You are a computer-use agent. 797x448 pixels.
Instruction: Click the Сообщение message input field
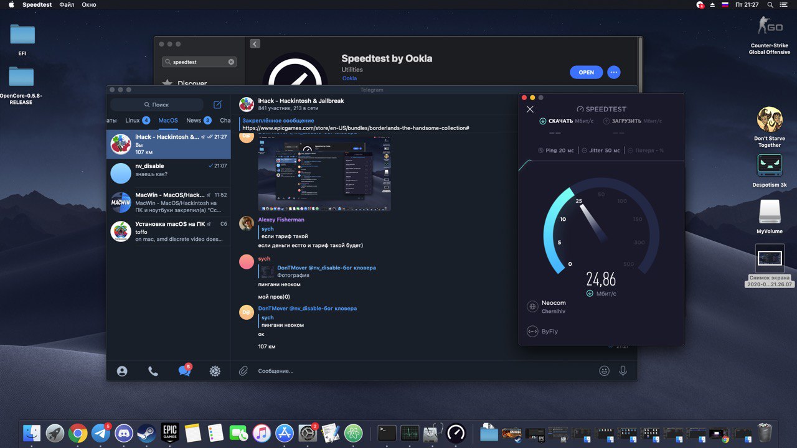pos(423,371)
